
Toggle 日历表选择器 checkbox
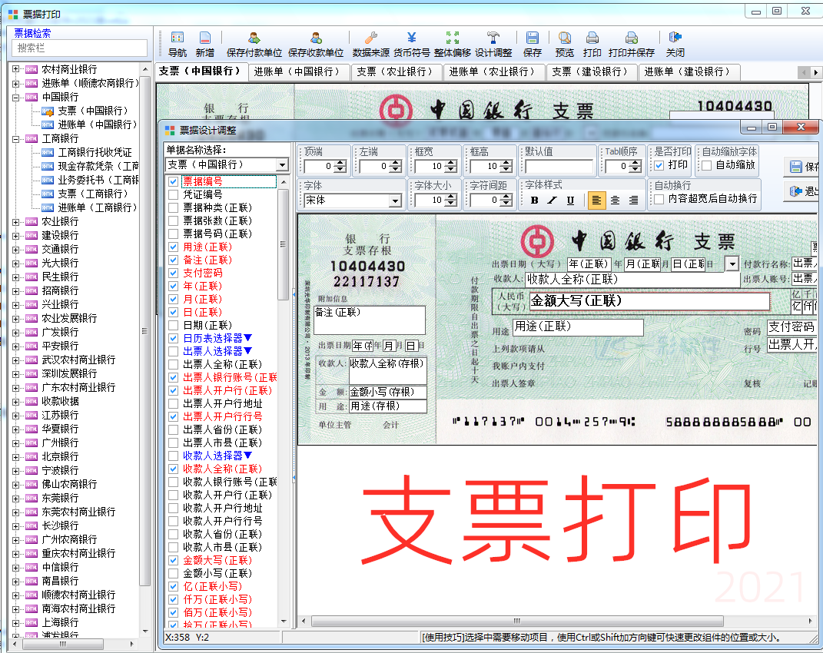(x=173, y=339)
